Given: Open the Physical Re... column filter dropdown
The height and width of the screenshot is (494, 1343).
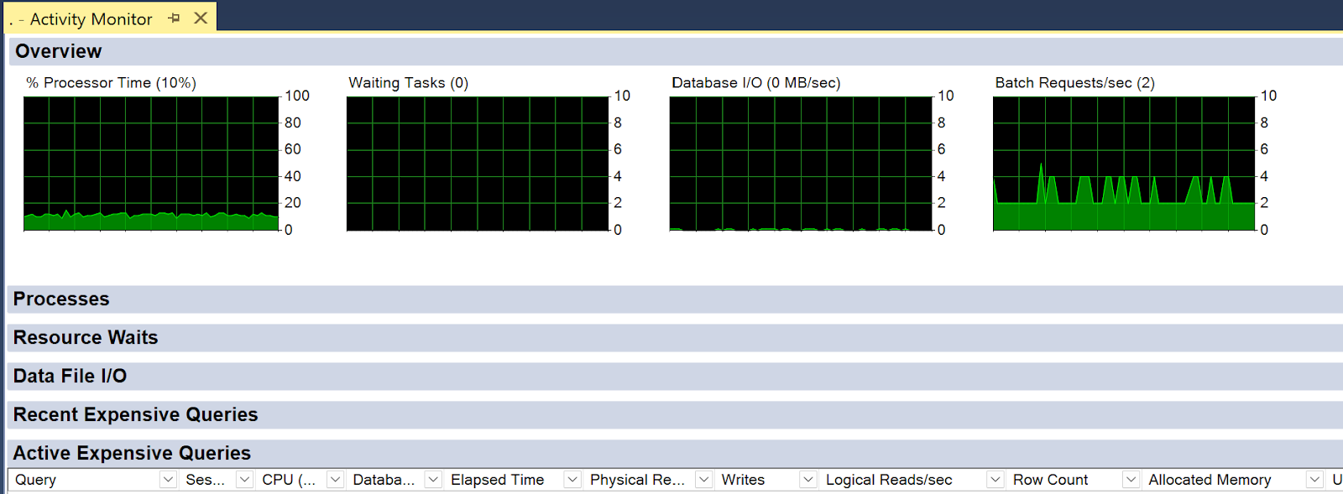Looking at the screenshot, I should (x=704, y=480).
